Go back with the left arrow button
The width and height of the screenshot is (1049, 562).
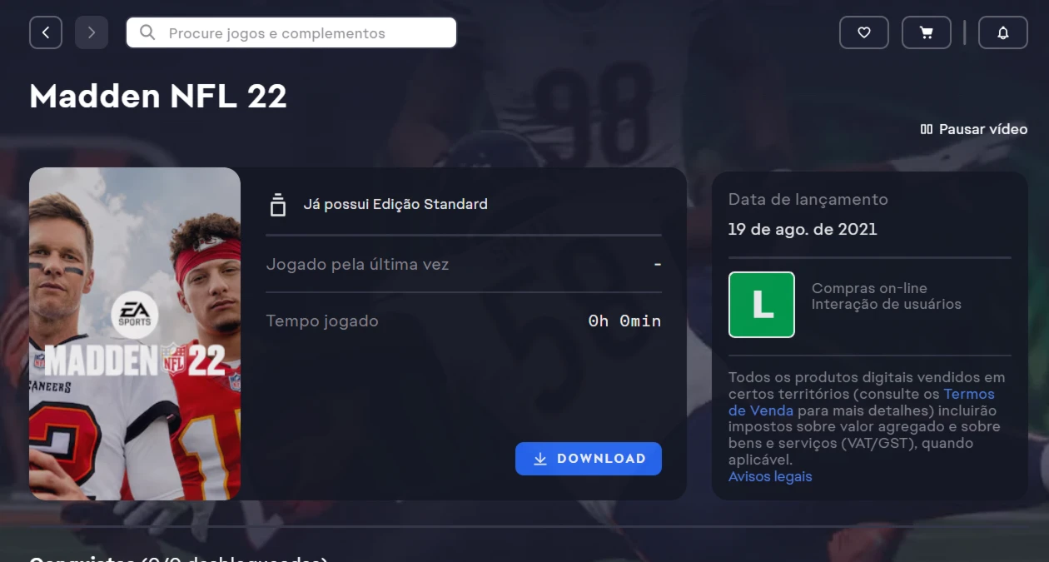pyautogui.click(x=46, y=32)
